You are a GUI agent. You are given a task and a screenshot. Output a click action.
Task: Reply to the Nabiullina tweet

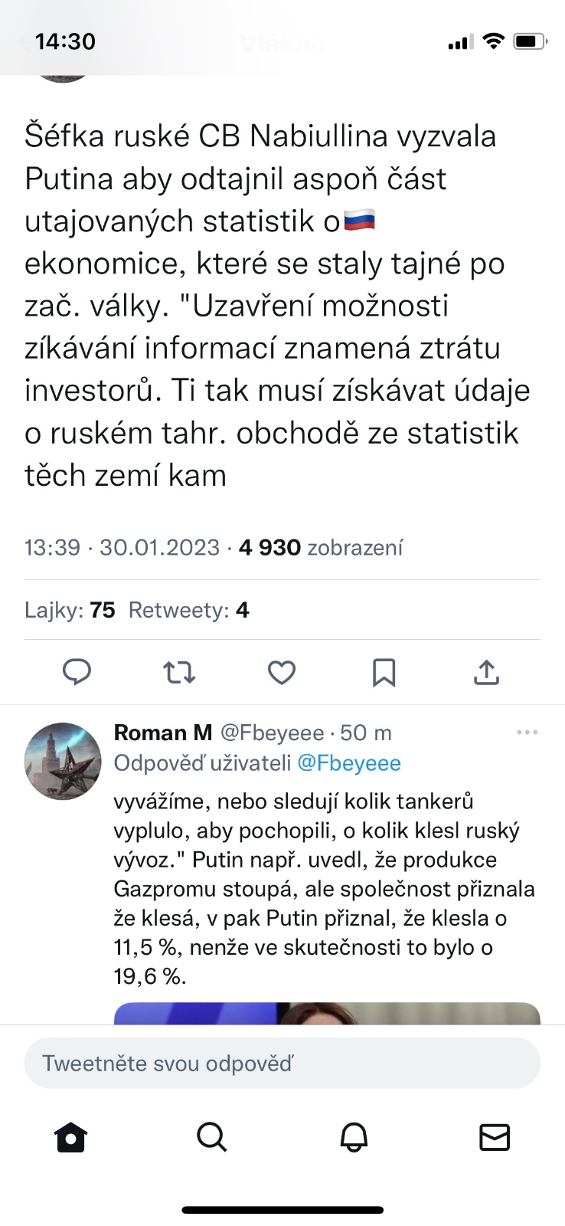tap(77, 672)
